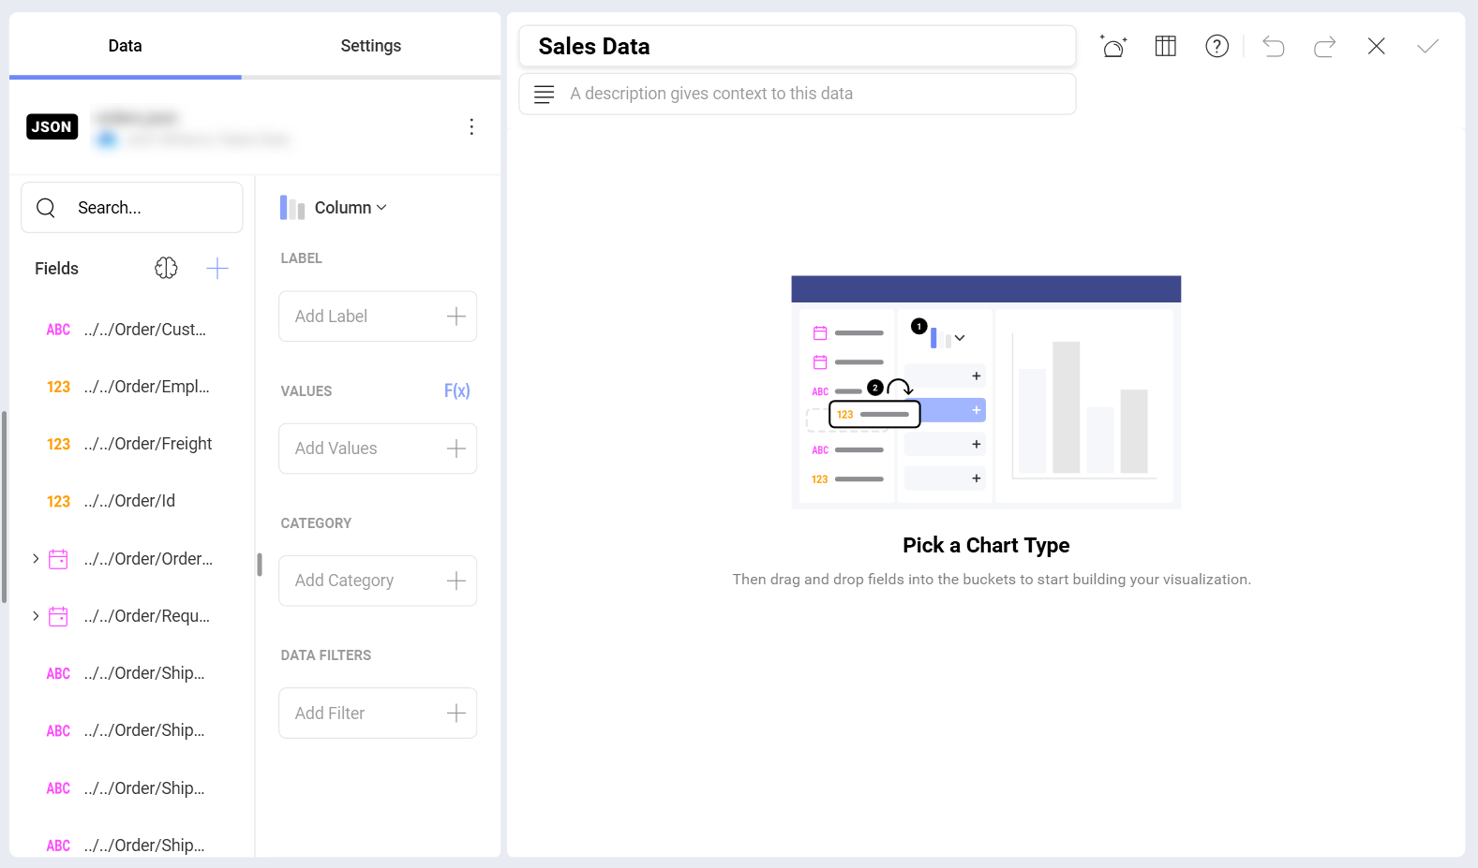Open the help question mark icon
This screenshot has height=868, width=1478.
pyautogui.click(x=1217, y=46)
